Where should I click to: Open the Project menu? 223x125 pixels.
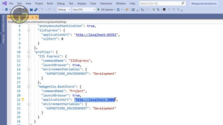39,3
